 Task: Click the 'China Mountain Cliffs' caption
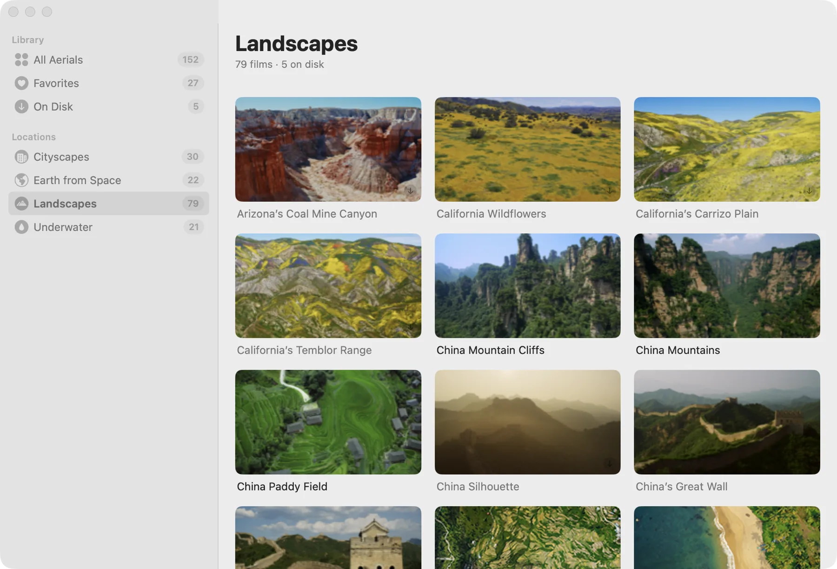pyautogui.click(x=490, y=350)
